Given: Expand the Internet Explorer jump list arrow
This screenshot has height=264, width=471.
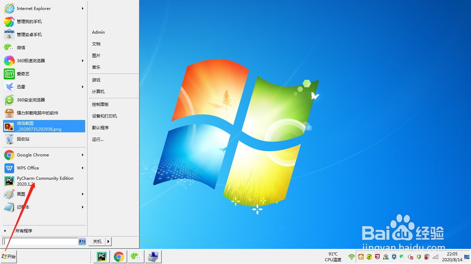Looking at the screenshot, I should coord(83,8).
